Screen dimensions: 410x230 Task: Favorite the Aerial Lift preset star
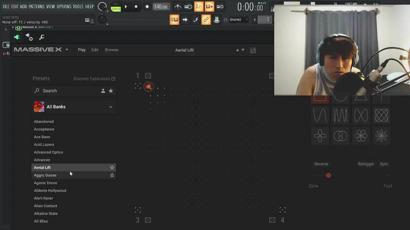(x=112, y=167)
